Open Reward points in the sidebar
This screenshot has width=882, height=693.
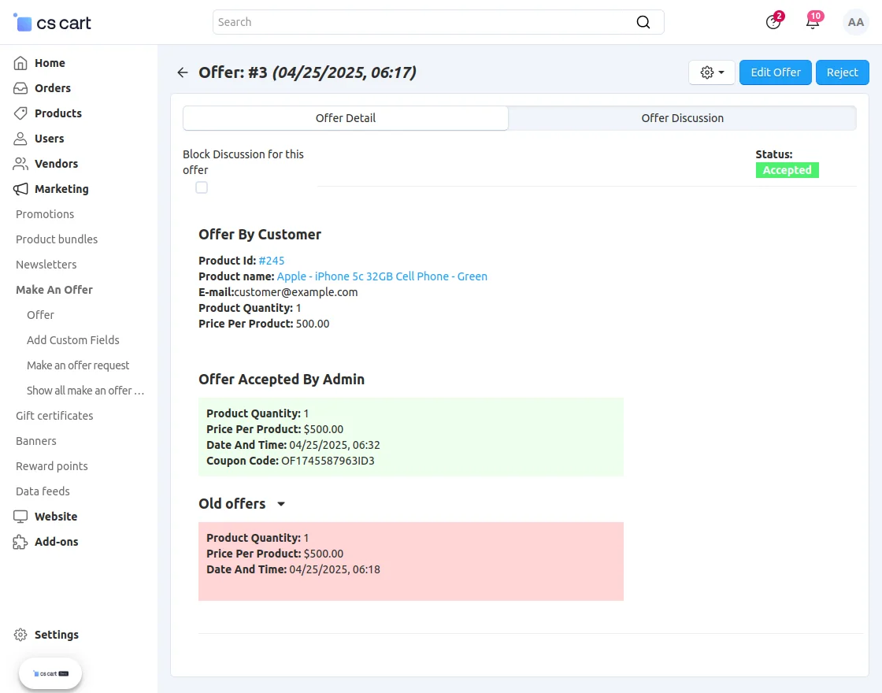tap(52, 466)
